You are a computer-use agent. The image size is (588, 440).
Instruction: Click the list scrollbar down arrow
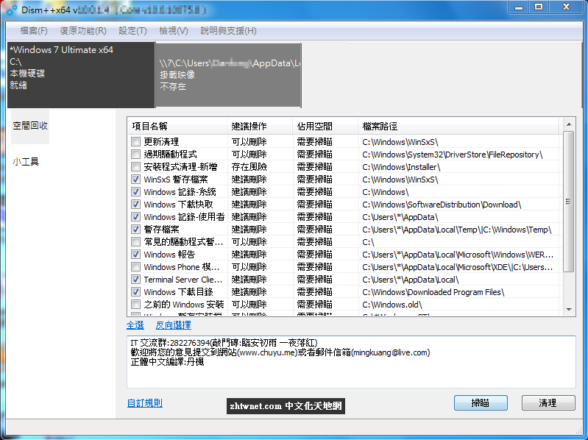point(569,310)
